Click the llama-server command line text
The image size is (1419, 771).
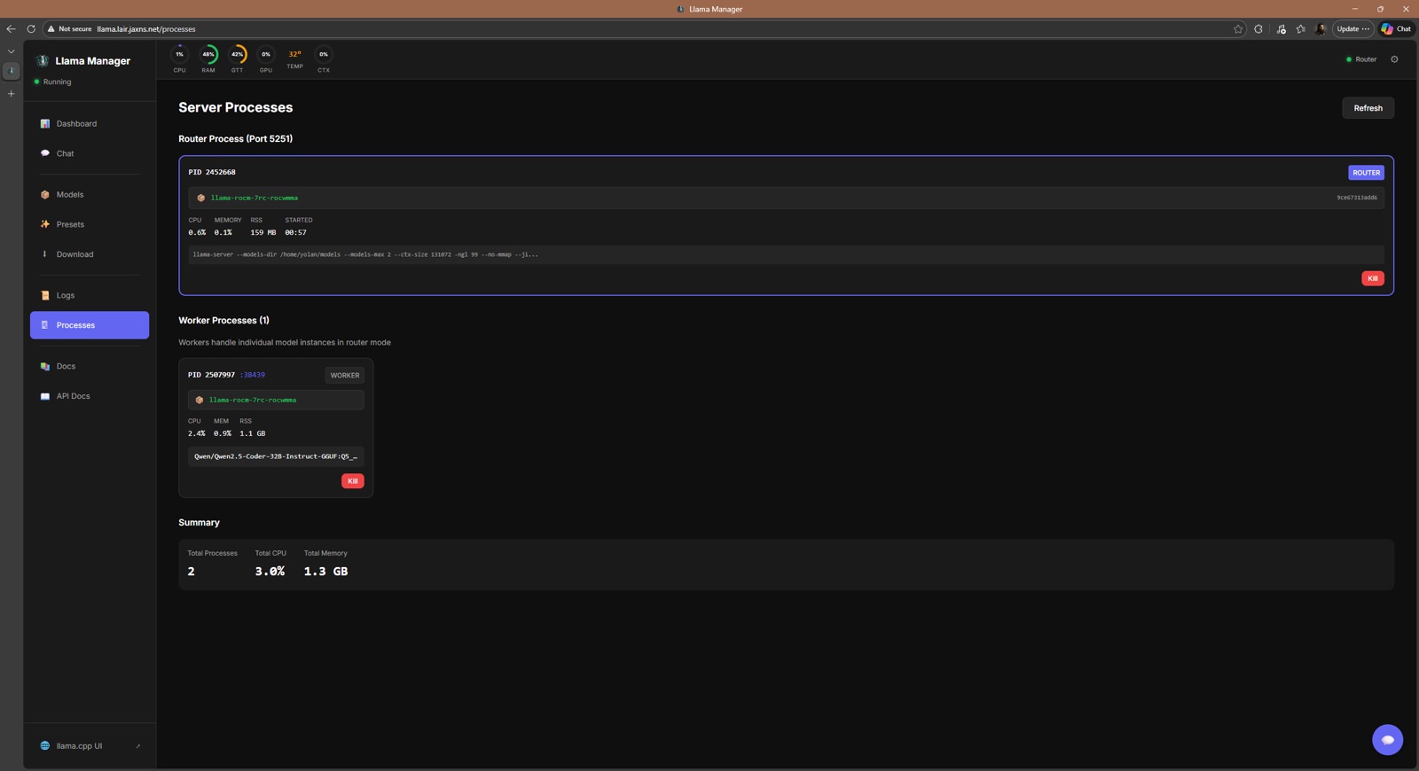(x=365, y=254)
